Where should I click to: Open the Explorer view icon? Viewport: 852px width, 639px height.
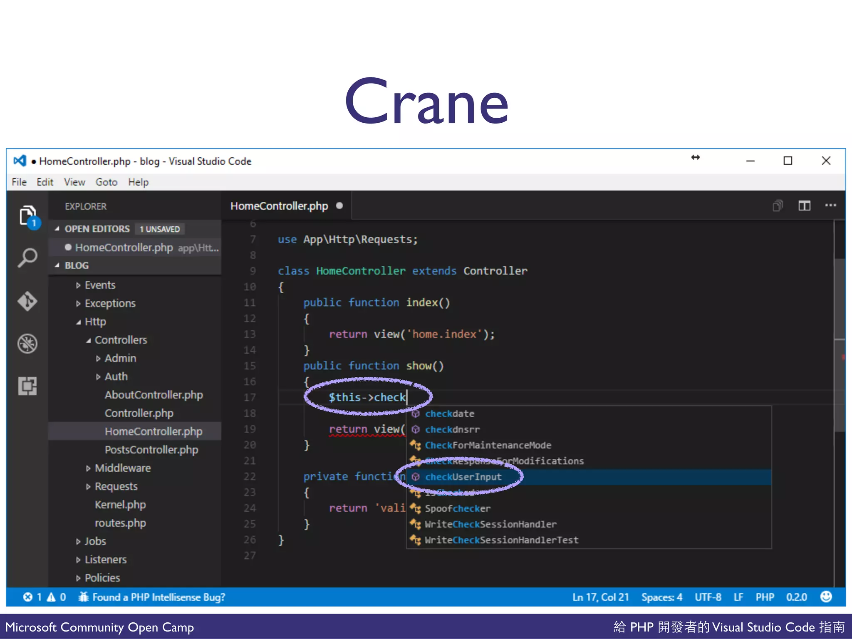coord(28,216)
